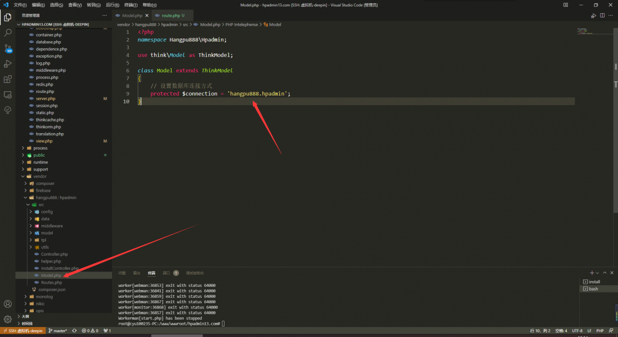The height and width of the screenshot is (337, 618).
Task: Open errors and warnings count in status bar
Action: pyautogui.click(x=90, y=331)
